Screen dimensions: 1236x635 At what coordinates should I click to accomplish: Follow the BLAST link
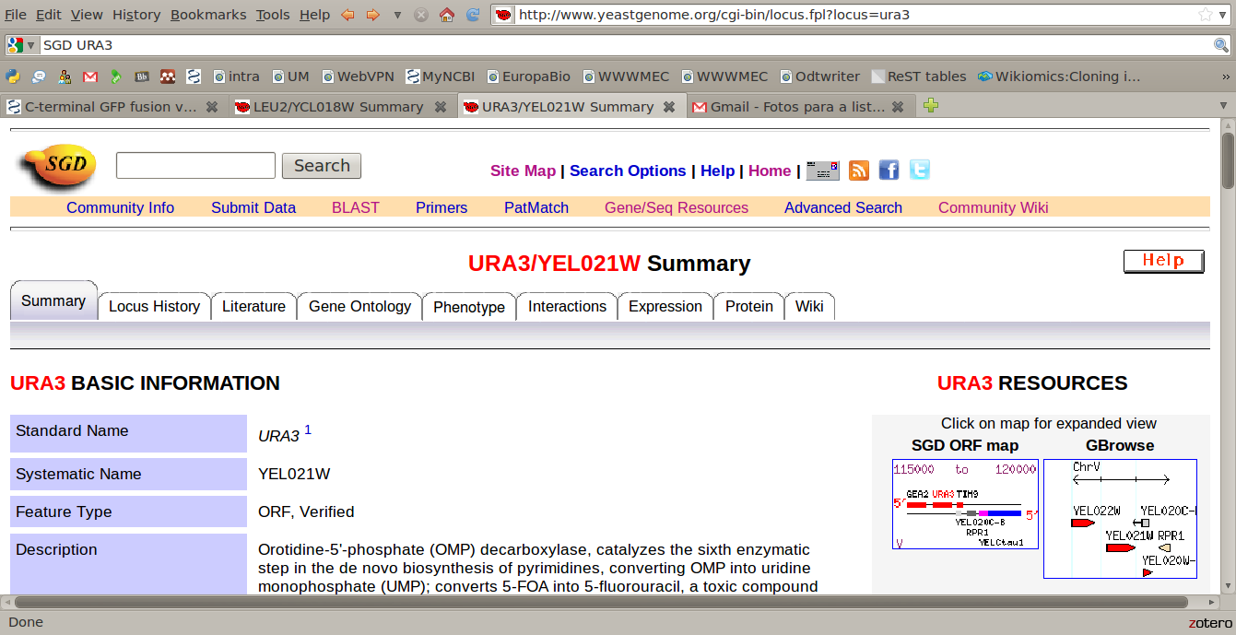pyautogui.click(x=356, y=207)
